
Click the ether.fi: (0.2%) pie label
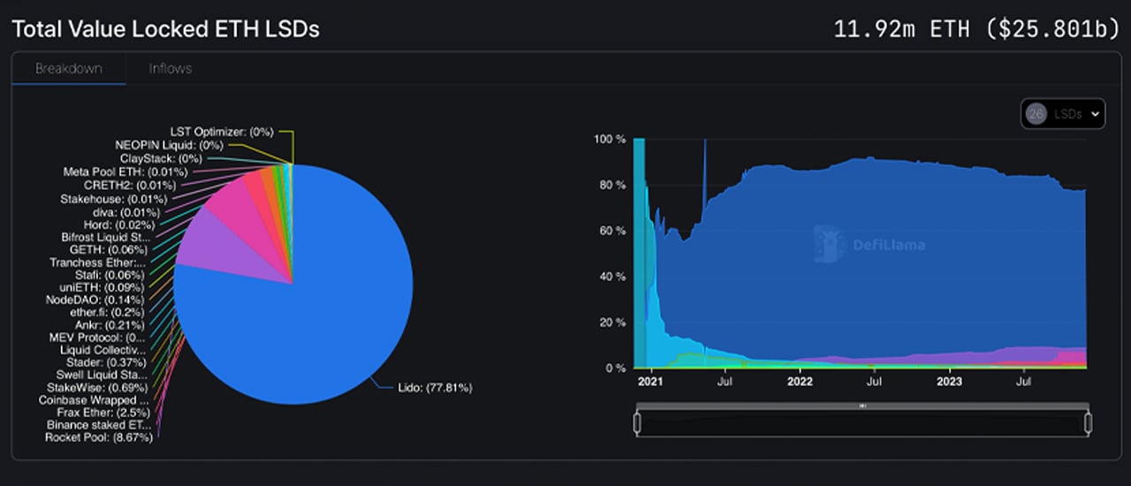pos(107,312)
